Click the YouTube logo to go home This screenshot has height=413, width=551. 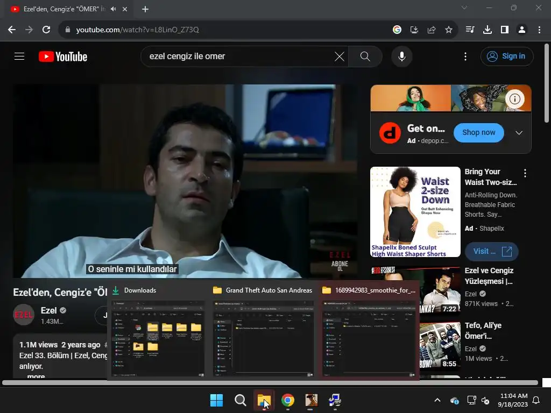point(62,56)
